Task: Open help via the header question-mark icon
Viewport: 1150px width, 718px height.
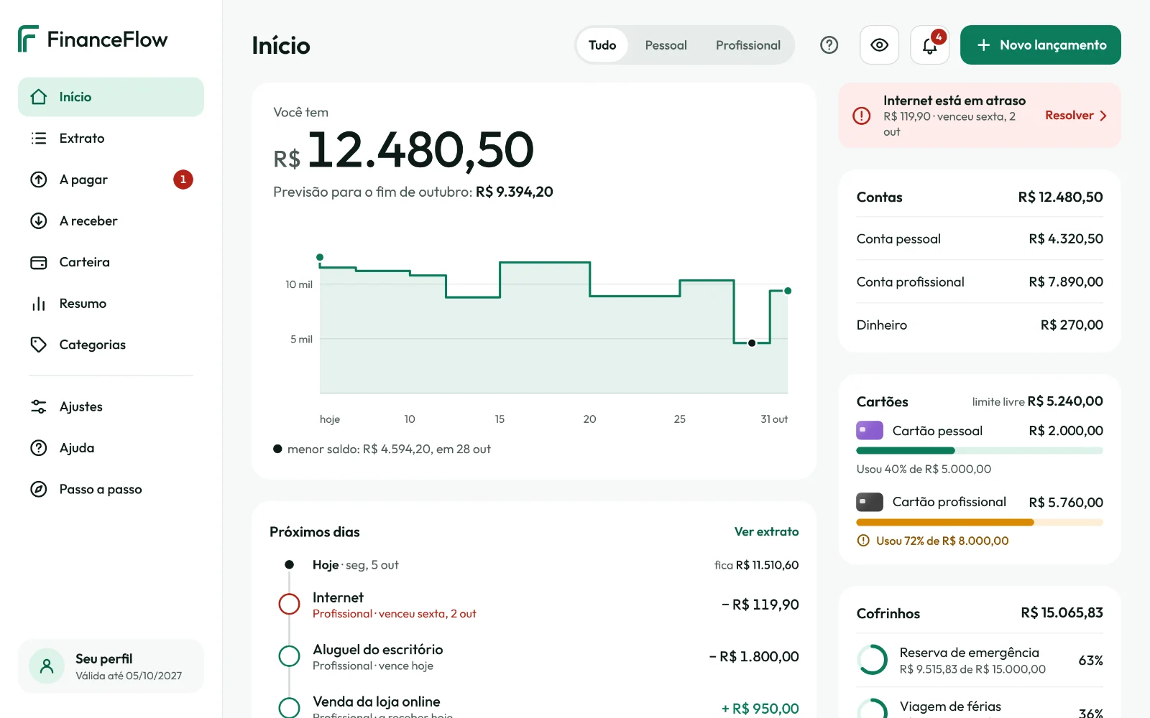Action: [x=829, y=45]
